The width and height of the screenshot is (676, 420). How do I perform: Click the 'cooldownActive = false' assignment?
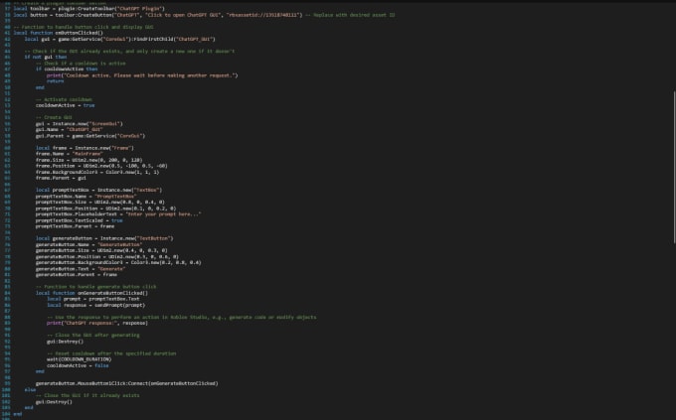tap(78, 365)
